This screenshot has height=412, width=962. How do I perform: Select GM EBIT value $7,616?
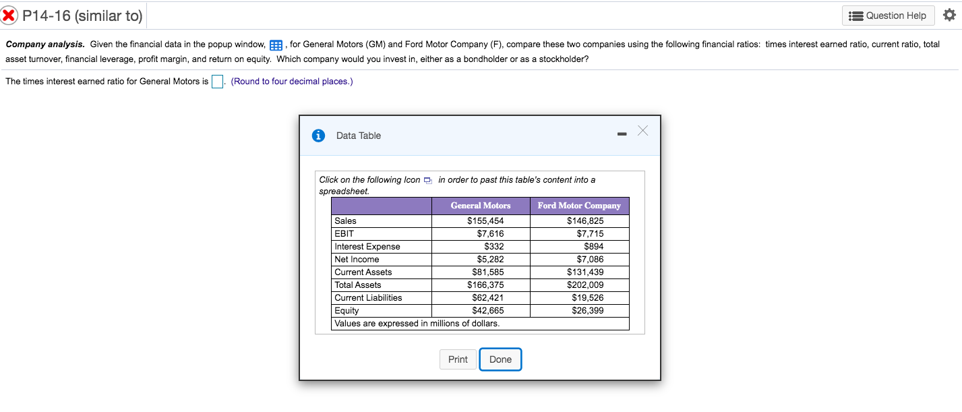point(490,234)
